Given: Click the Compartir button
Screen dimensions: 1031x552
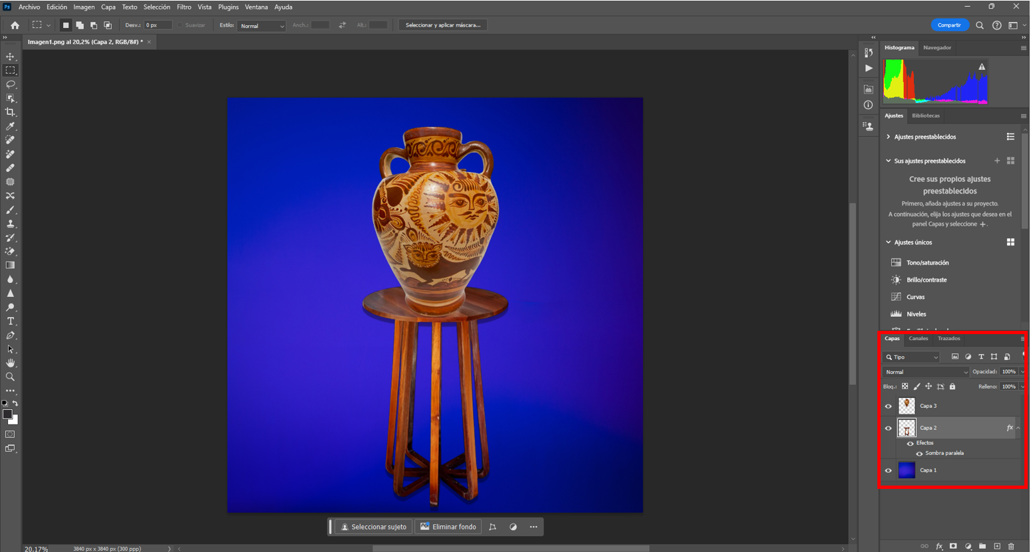Looking at the screenshot, I should 950,25.
